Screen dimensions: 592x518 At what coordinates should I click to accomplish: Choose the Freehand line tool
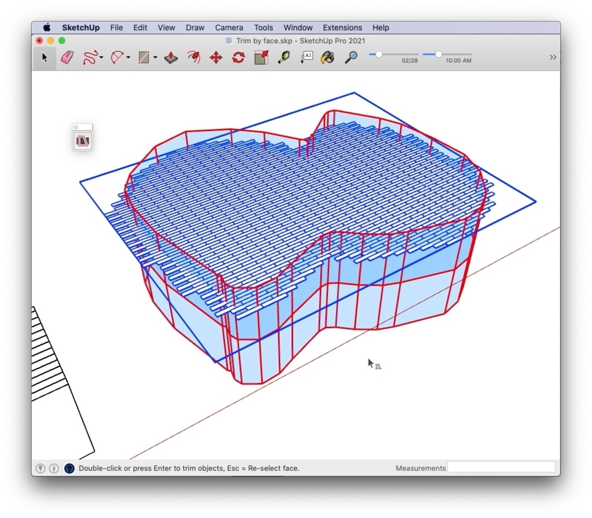[x=90, y=58]
